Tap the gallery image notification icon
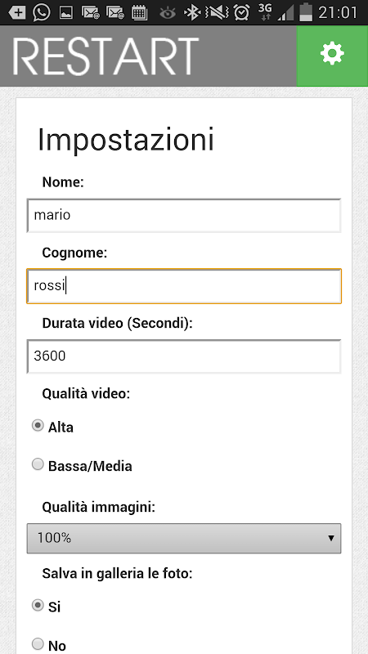This screenshot has height=654, width=368. click(66, 13)
